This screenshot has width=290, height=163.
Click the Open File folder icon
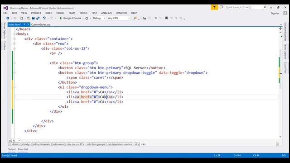[28, 18]
